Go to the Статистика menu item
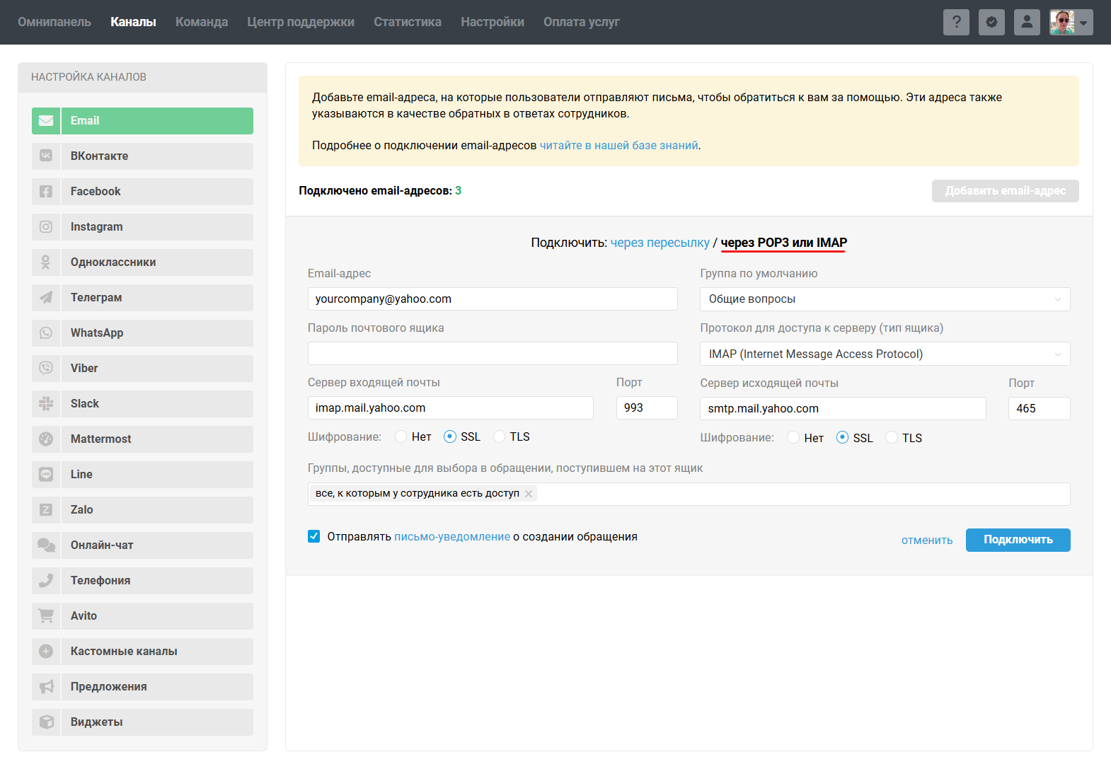 coord(408,22)
